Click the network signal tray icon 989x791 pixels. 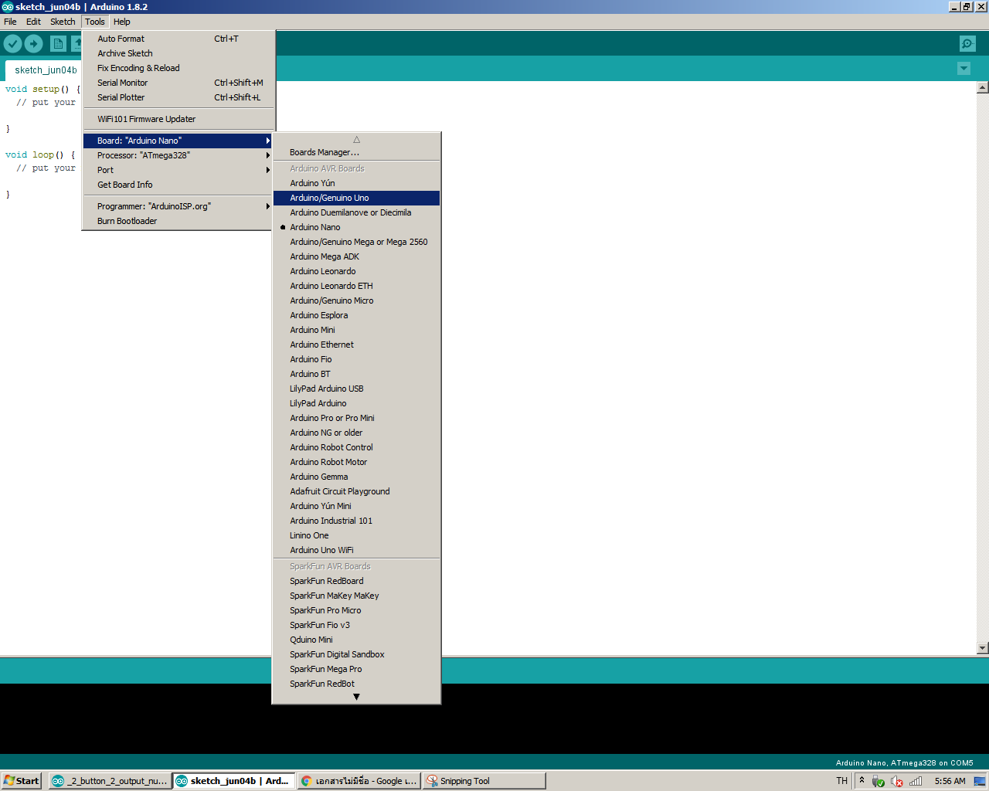tap(916, 781)
